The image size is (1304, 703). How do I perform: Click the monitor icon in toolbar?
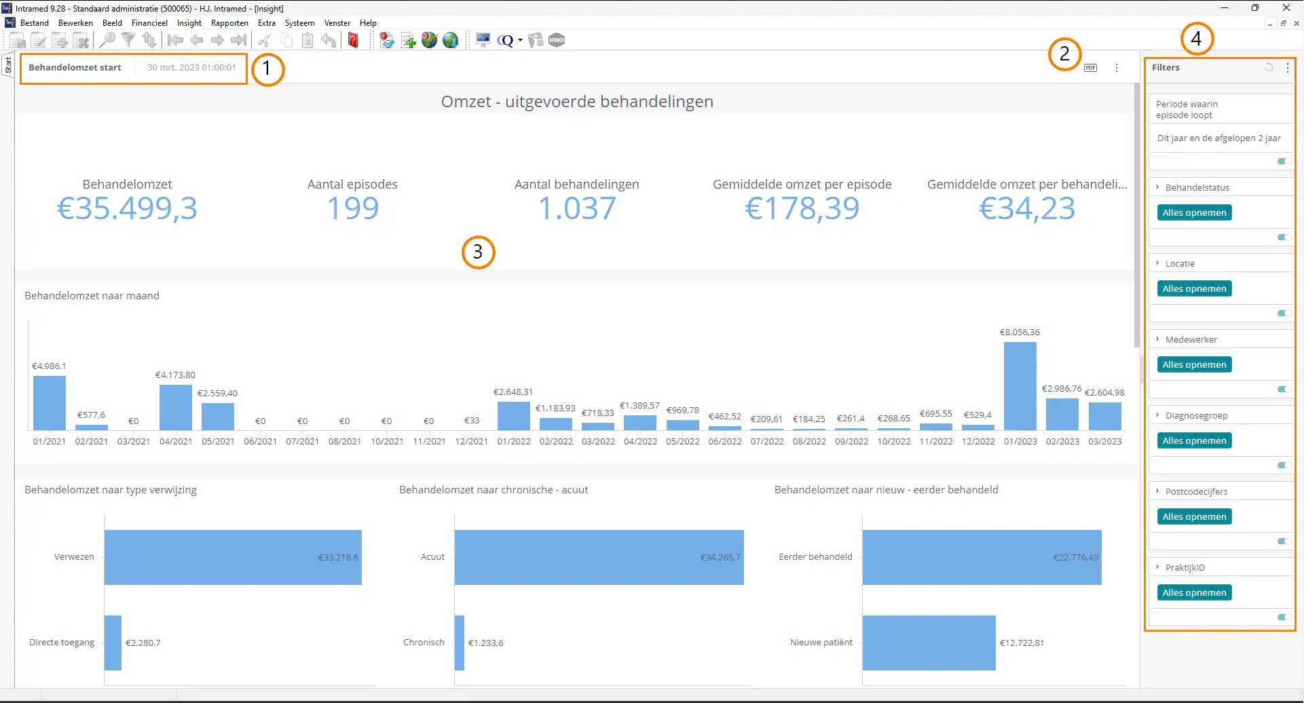point(483,41)
